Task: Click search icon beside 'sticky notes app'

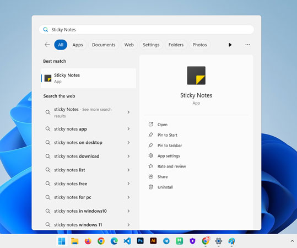Action: click(x=48, y=129)
